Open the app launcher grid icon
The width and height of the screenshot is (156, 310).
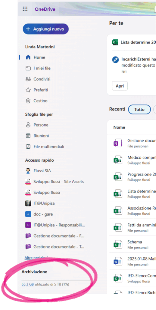pos(25,9)
